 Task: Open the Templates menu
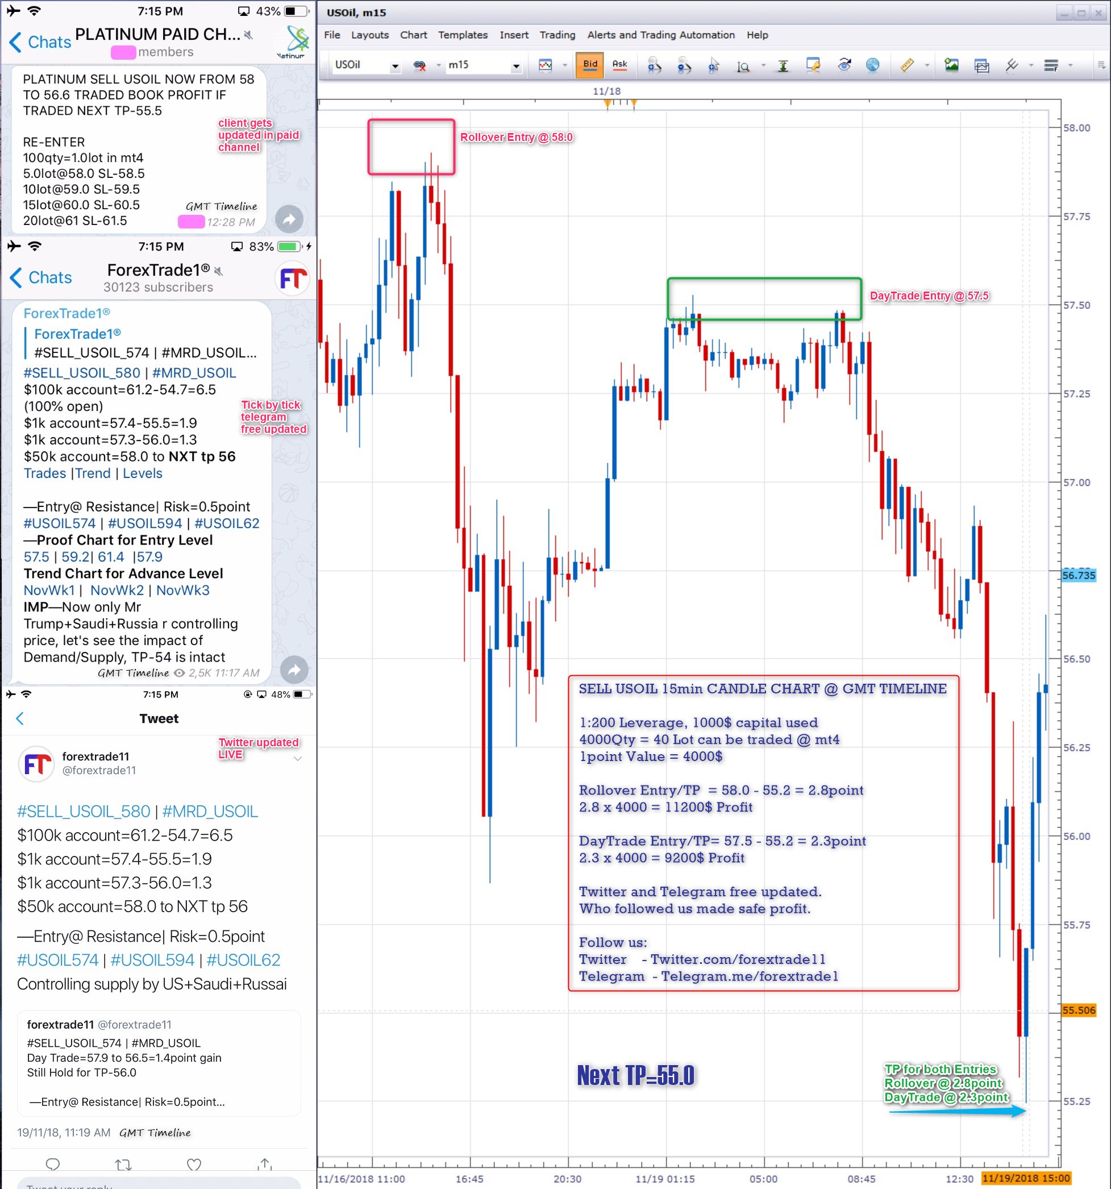click(x=463, y=35)
